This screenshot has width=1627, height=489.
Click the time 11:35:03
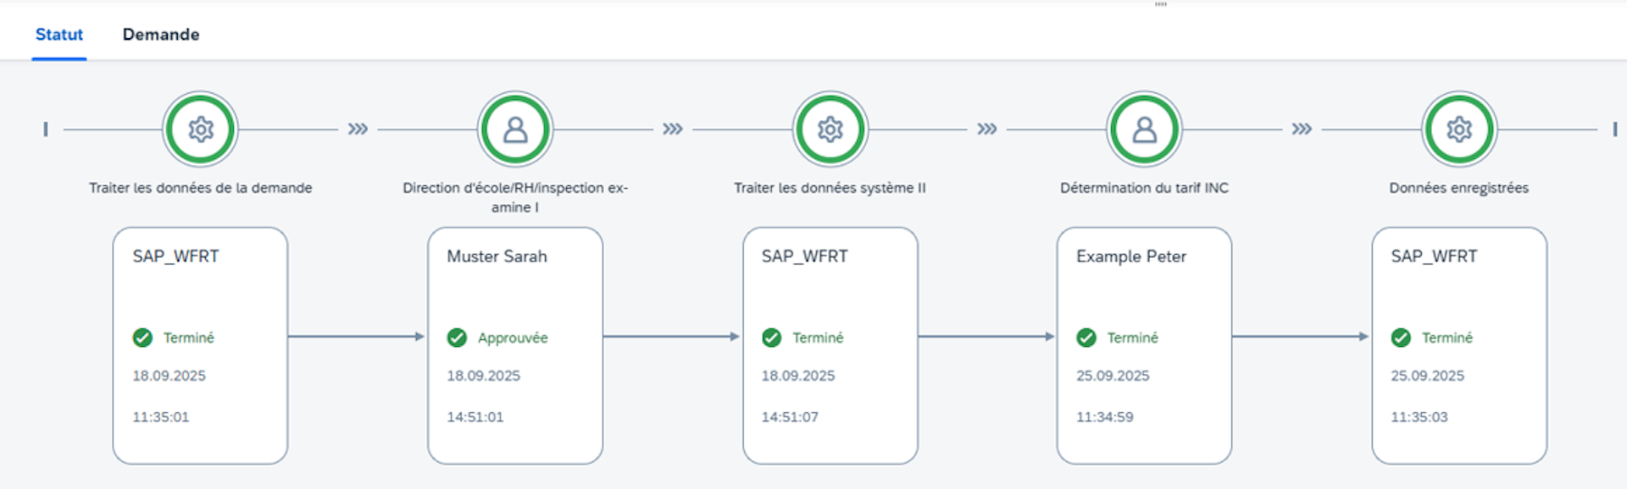[1419, 417]
